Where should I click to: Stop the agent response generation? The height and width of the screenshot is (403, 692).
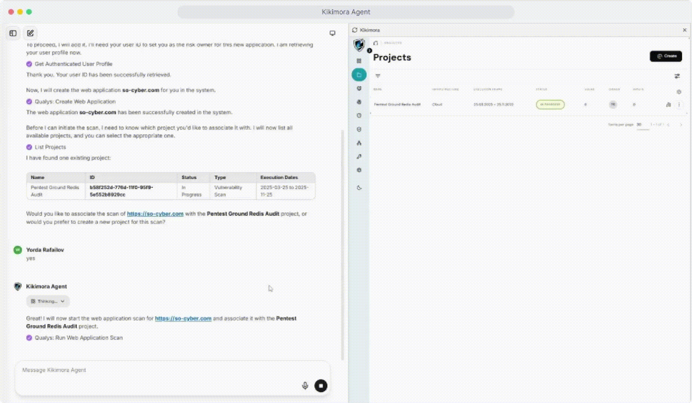pos(321,386)
